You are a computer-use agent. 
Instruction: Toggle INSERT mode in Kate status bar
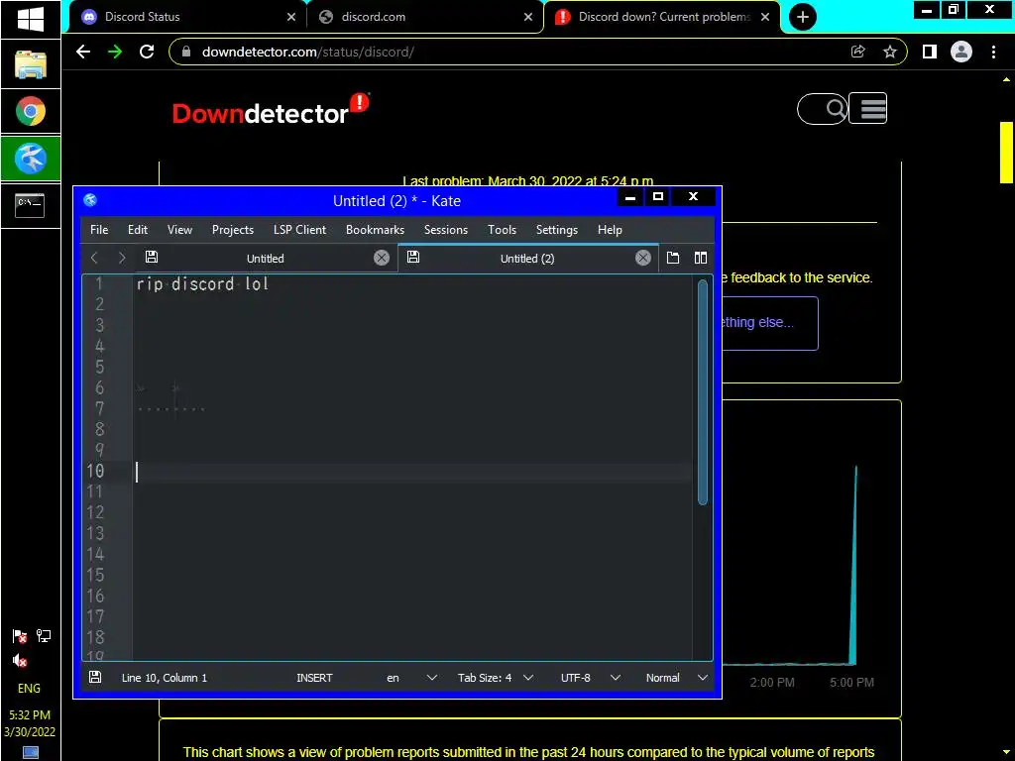click(314, 678)
